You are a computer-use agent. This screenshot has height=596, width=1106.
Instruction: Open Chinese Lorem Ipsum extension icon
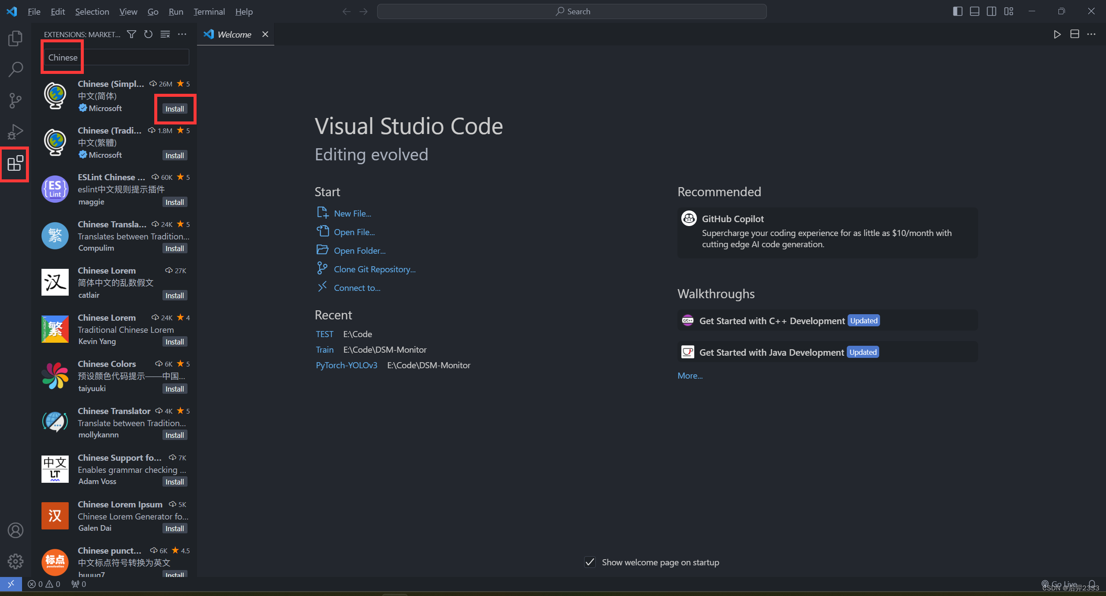(x=55, y=516)
